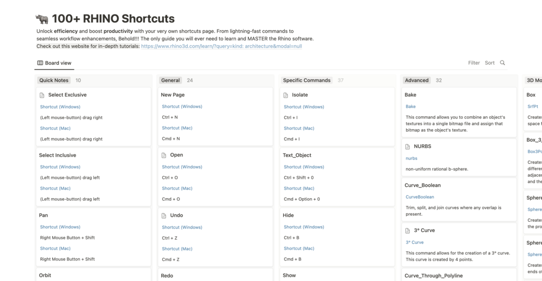
Task: Open the New Page card
Action: click(173, 95)
